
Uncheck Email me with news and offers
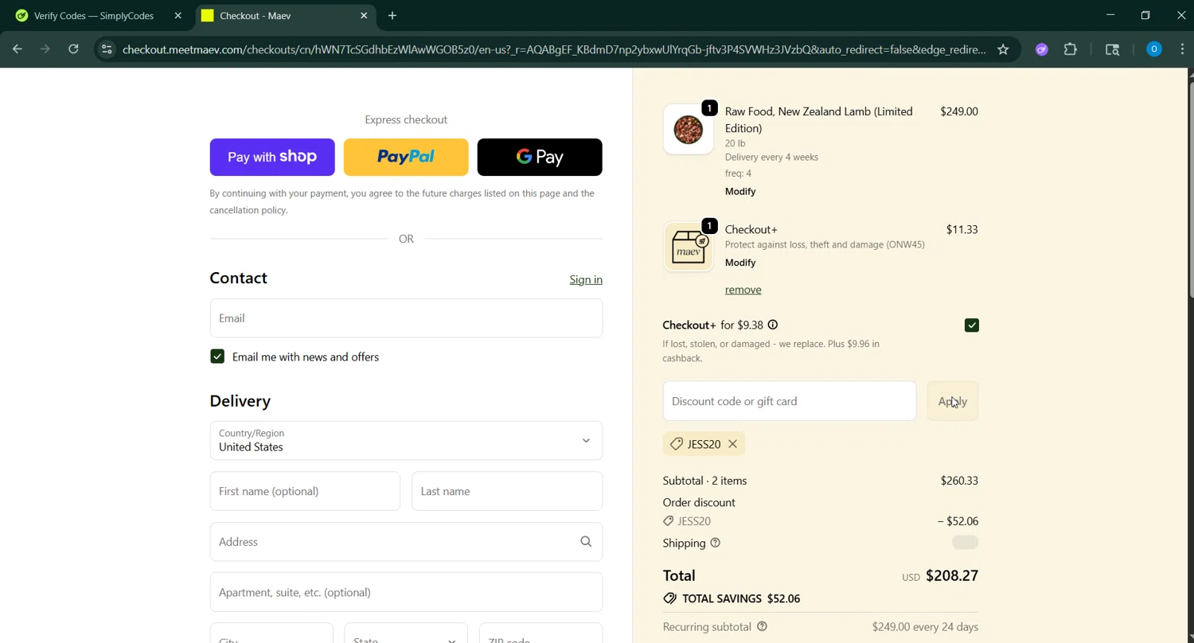217,357
